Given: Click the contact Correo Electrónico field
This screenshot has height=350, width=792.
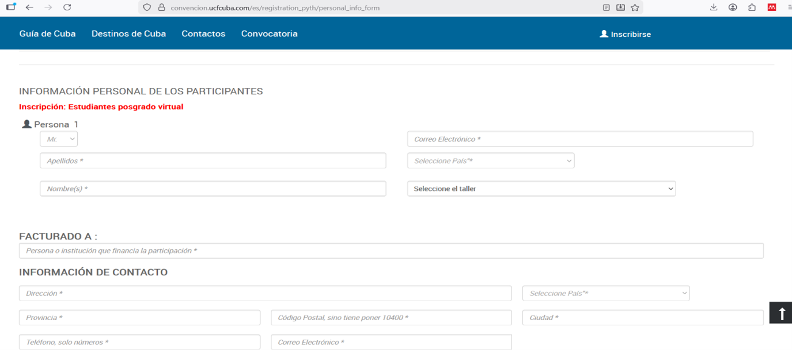Looking at the screenshot, I should click(x=391, y=342).
